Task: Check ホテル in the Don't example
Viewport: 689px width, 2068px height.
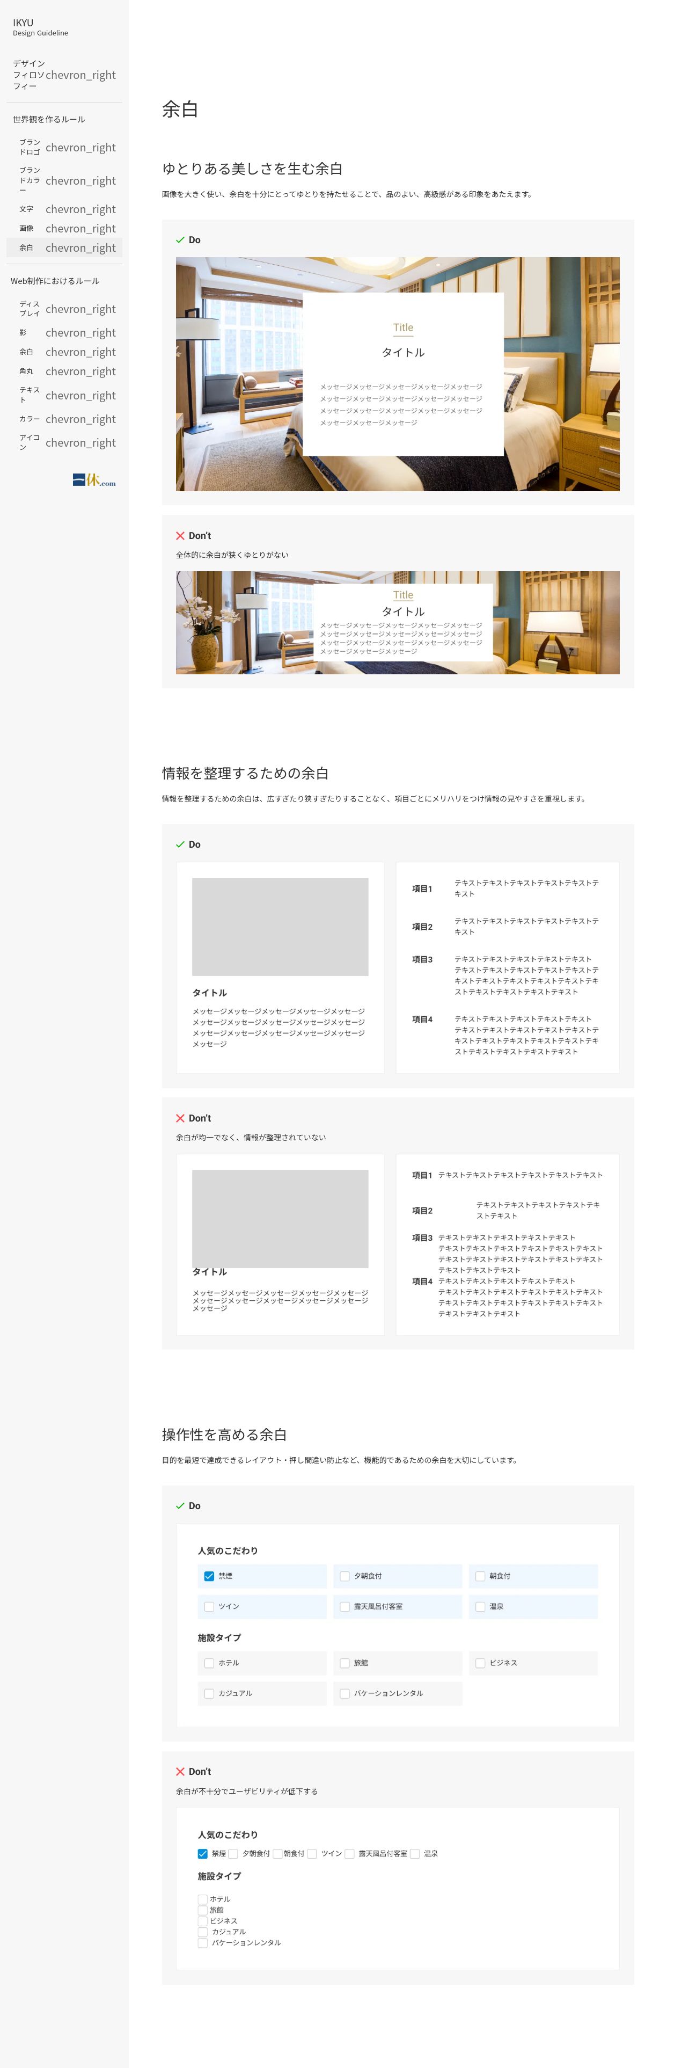Action: pos(203,1898)
